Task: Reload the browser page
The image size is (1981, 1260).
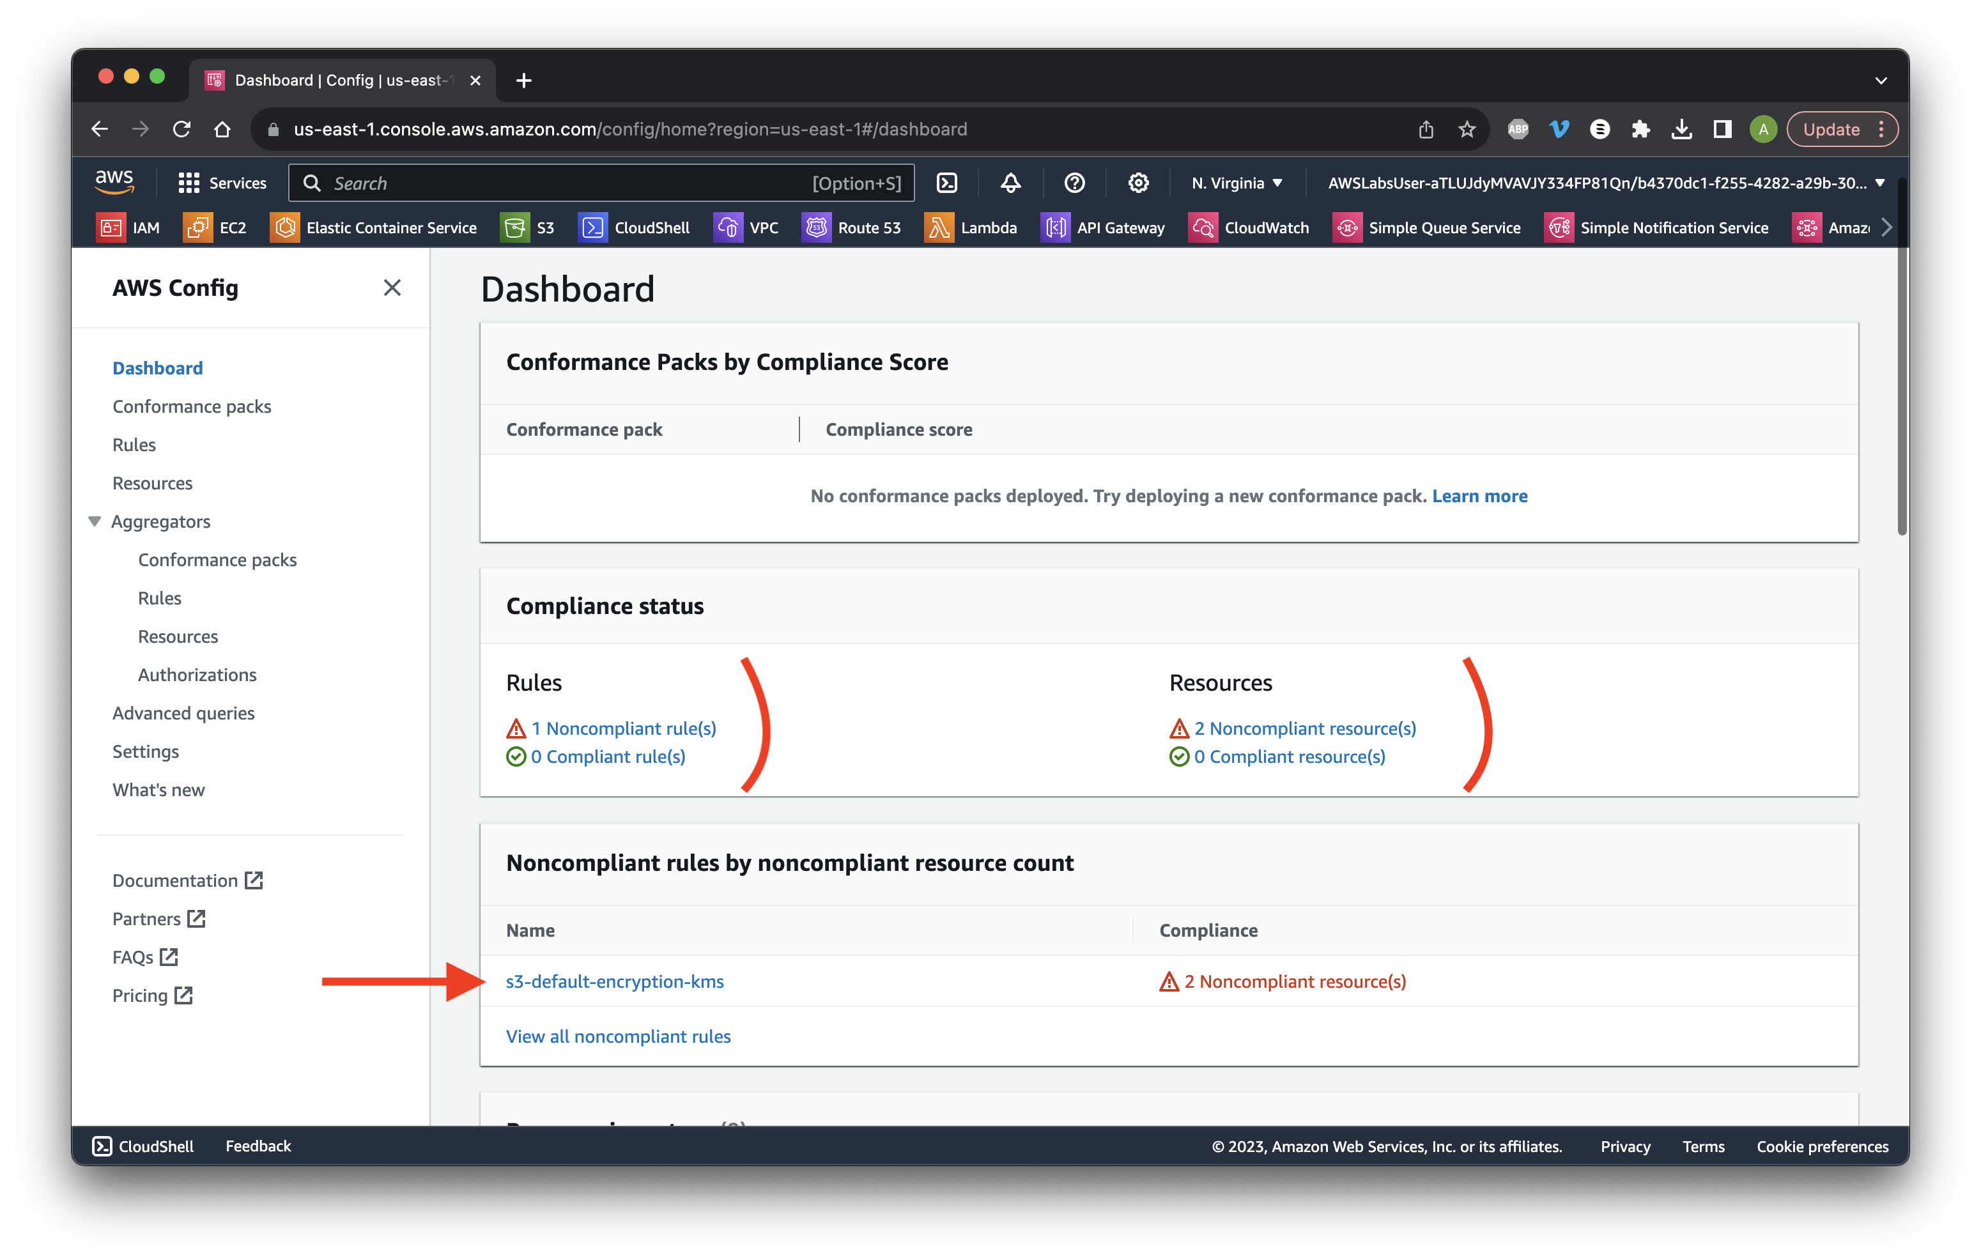Action: 182,129
